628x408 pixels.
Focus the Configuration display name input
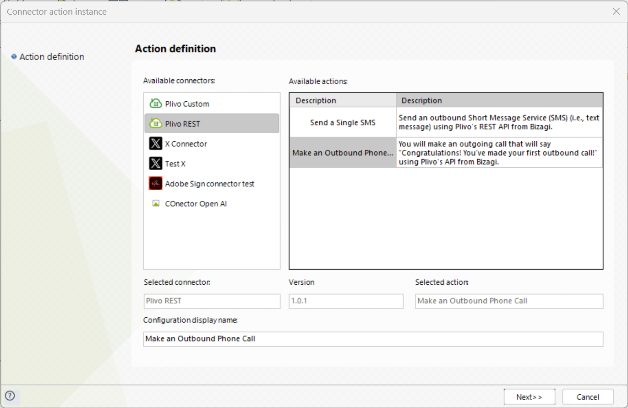[373, 339]
